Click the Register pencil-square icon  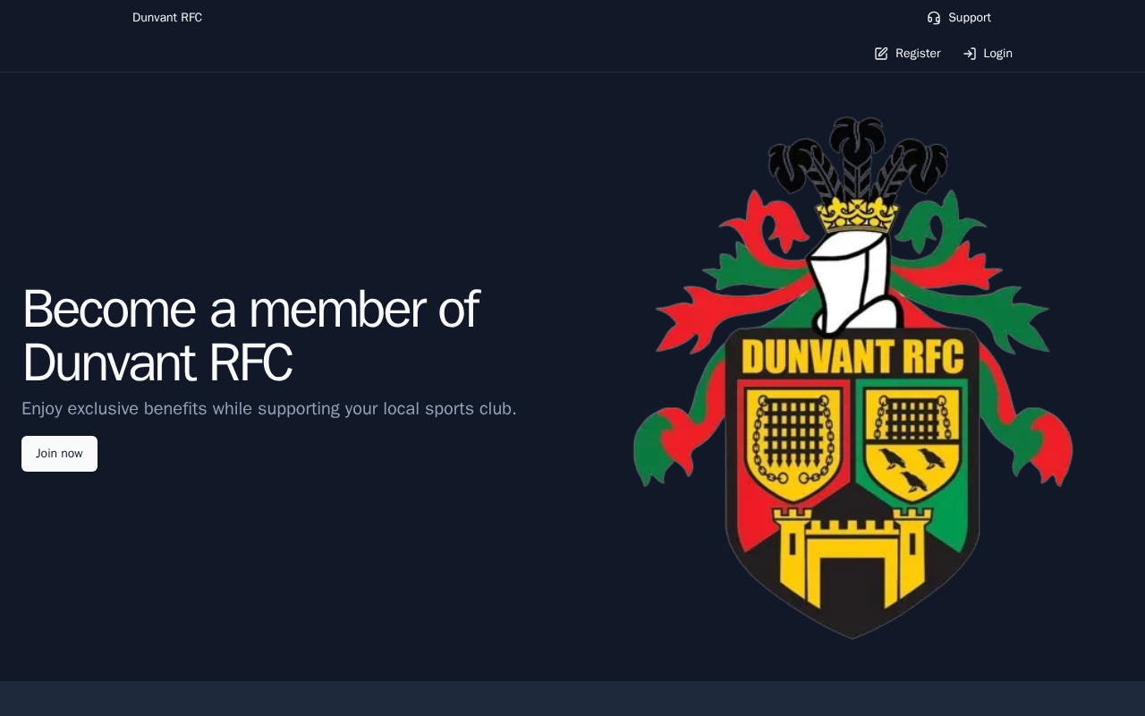tap(881, 54)
